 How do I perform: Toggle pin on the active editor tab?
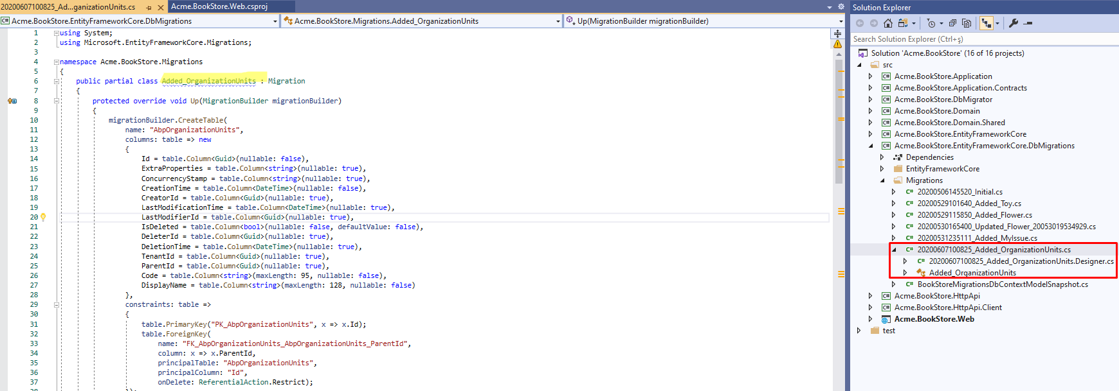click(x=149, y=7)
